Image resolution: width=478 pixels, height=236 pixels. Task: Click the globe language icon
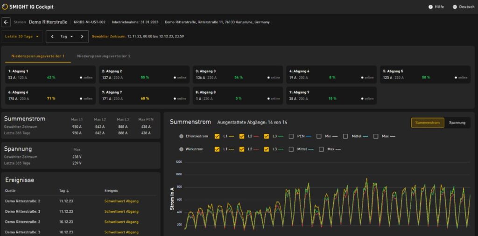click(x=455, y=7)
